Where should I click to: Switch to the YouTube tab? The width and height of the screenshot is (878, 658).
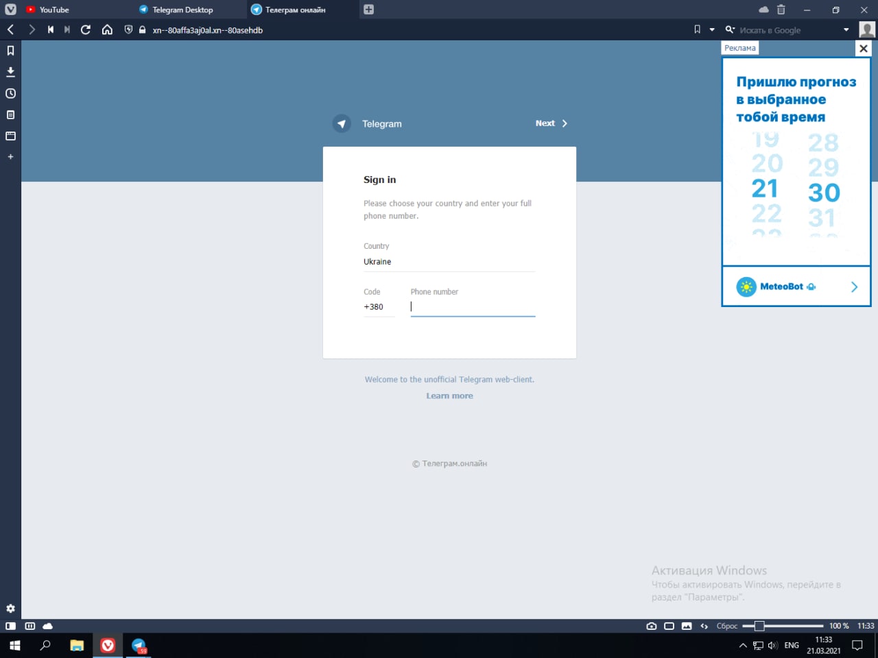pyautogui.click(x=54, y=10)
